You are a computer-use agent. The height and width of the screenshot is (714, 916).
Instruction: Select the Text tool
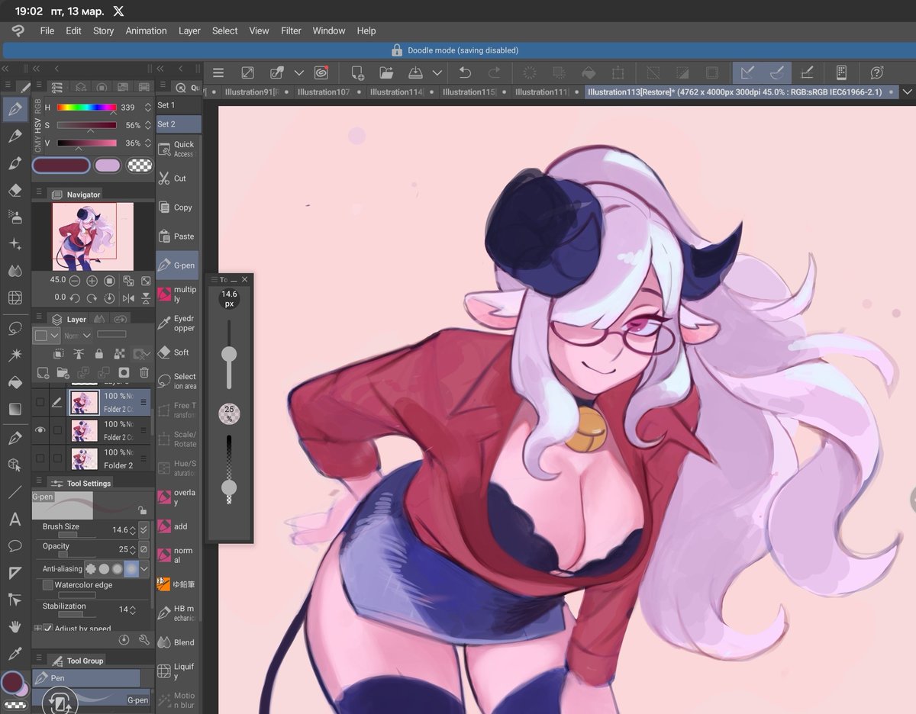15,520
